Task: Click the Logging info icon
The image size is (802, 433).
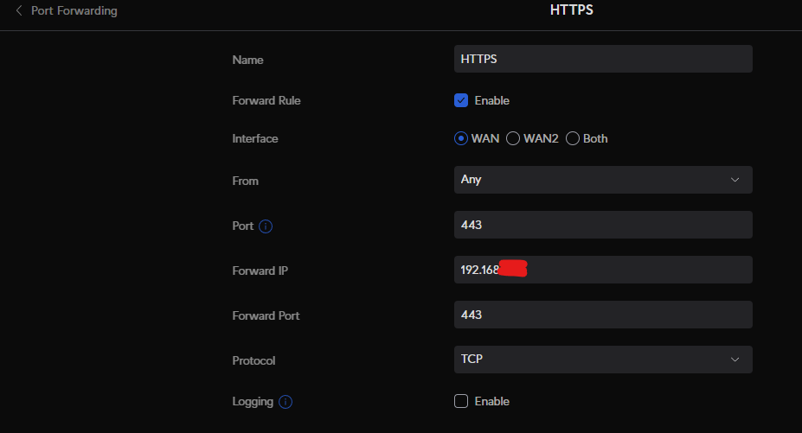Action: point(286,402)
